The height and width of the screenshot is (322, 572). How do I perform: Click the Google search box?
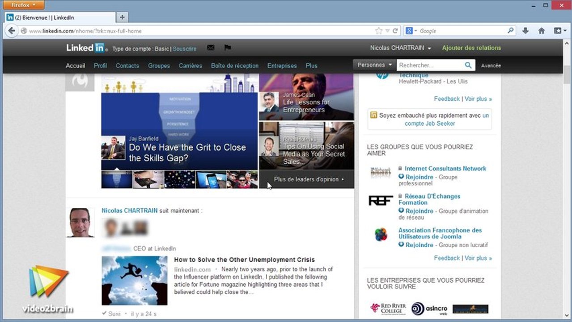462,31
